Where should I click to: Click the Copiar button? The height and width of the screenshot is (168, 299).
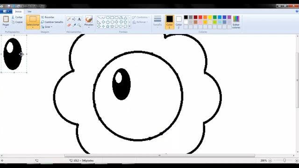17,22
